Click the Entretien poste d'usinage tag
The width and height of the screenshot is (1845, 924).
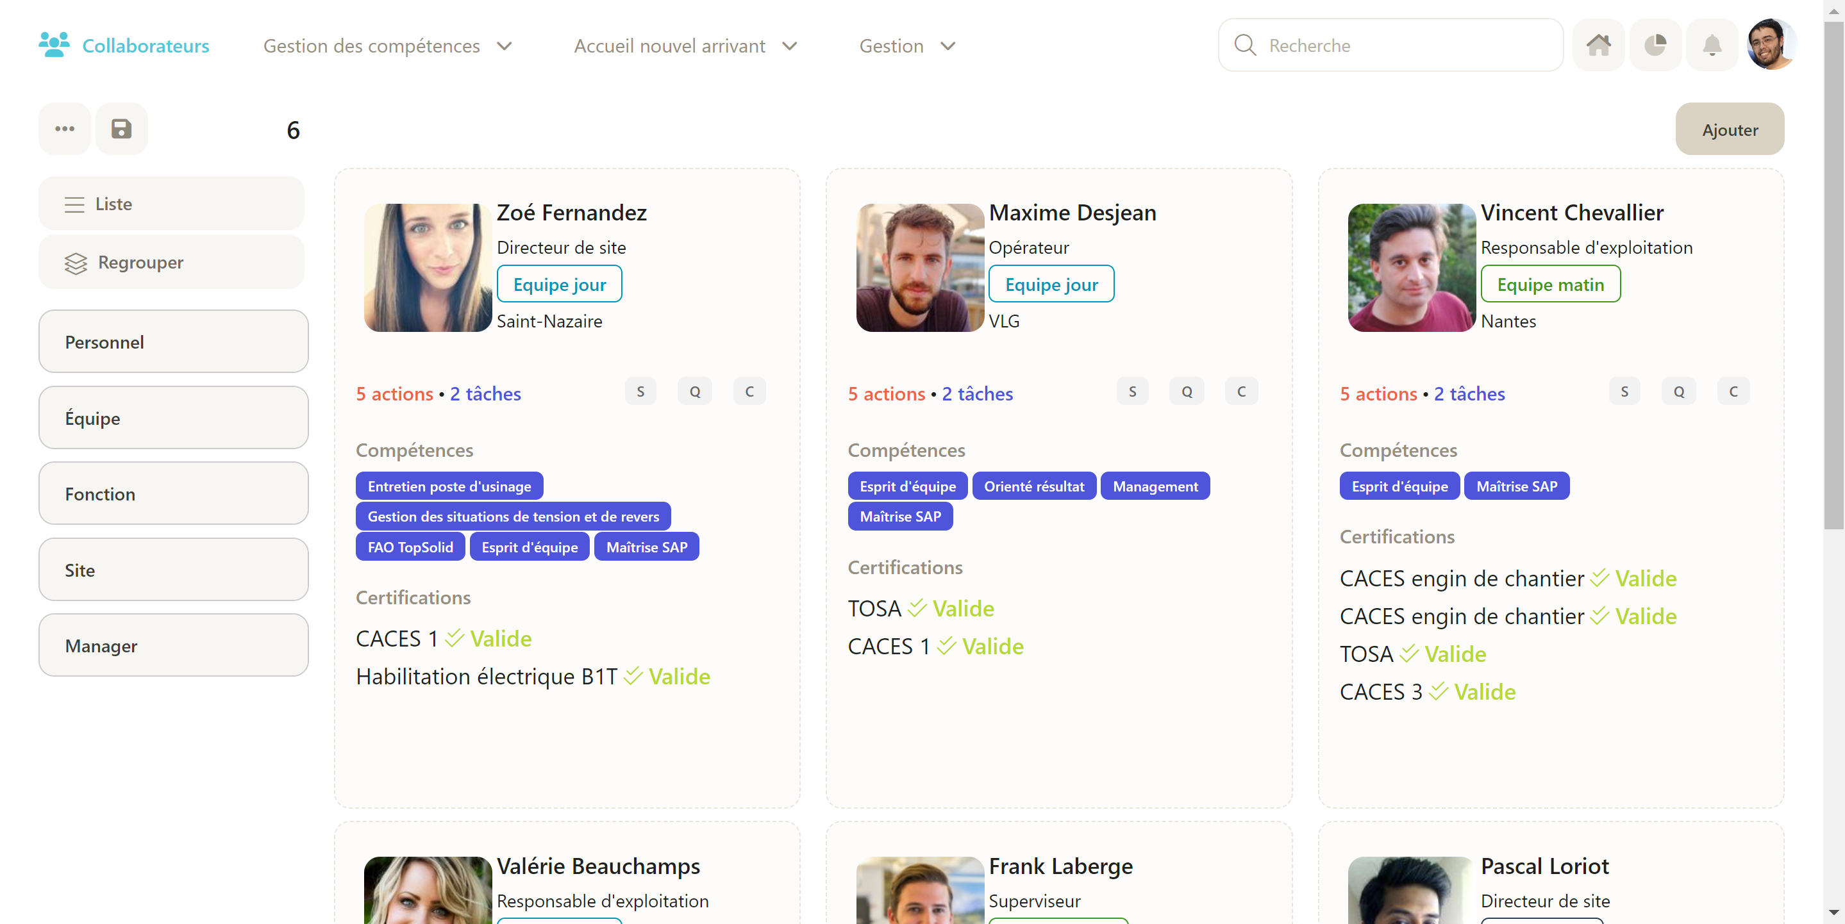coord(449,486)
